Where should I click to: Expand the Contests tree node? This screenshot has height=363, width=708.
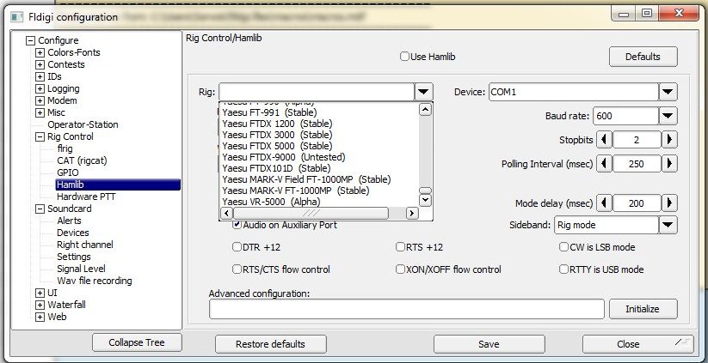coord(40,65)
